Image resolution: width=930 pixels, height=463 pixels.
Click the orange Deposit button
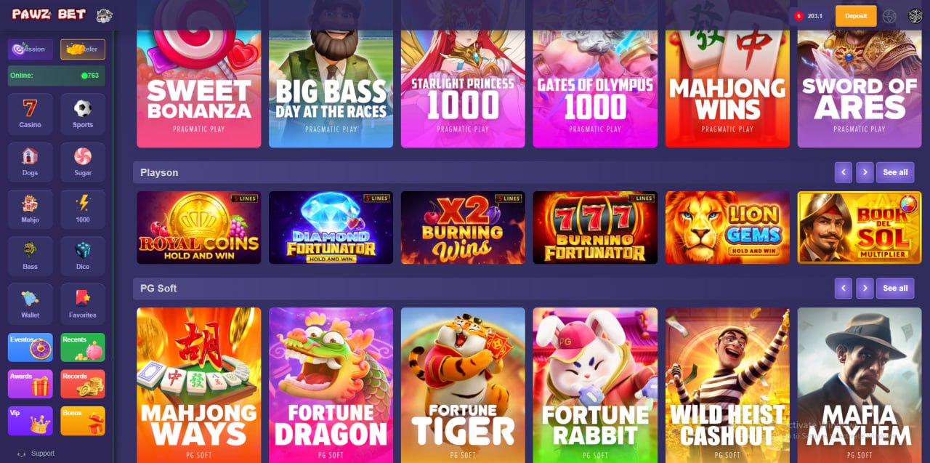pos(856,16)
